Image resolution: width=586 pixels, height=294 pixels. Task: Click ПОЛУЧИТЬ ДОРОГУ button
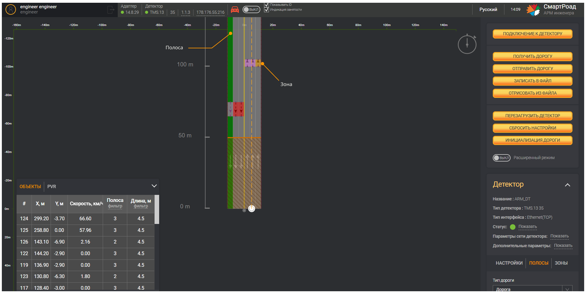(x=533, y=57)
